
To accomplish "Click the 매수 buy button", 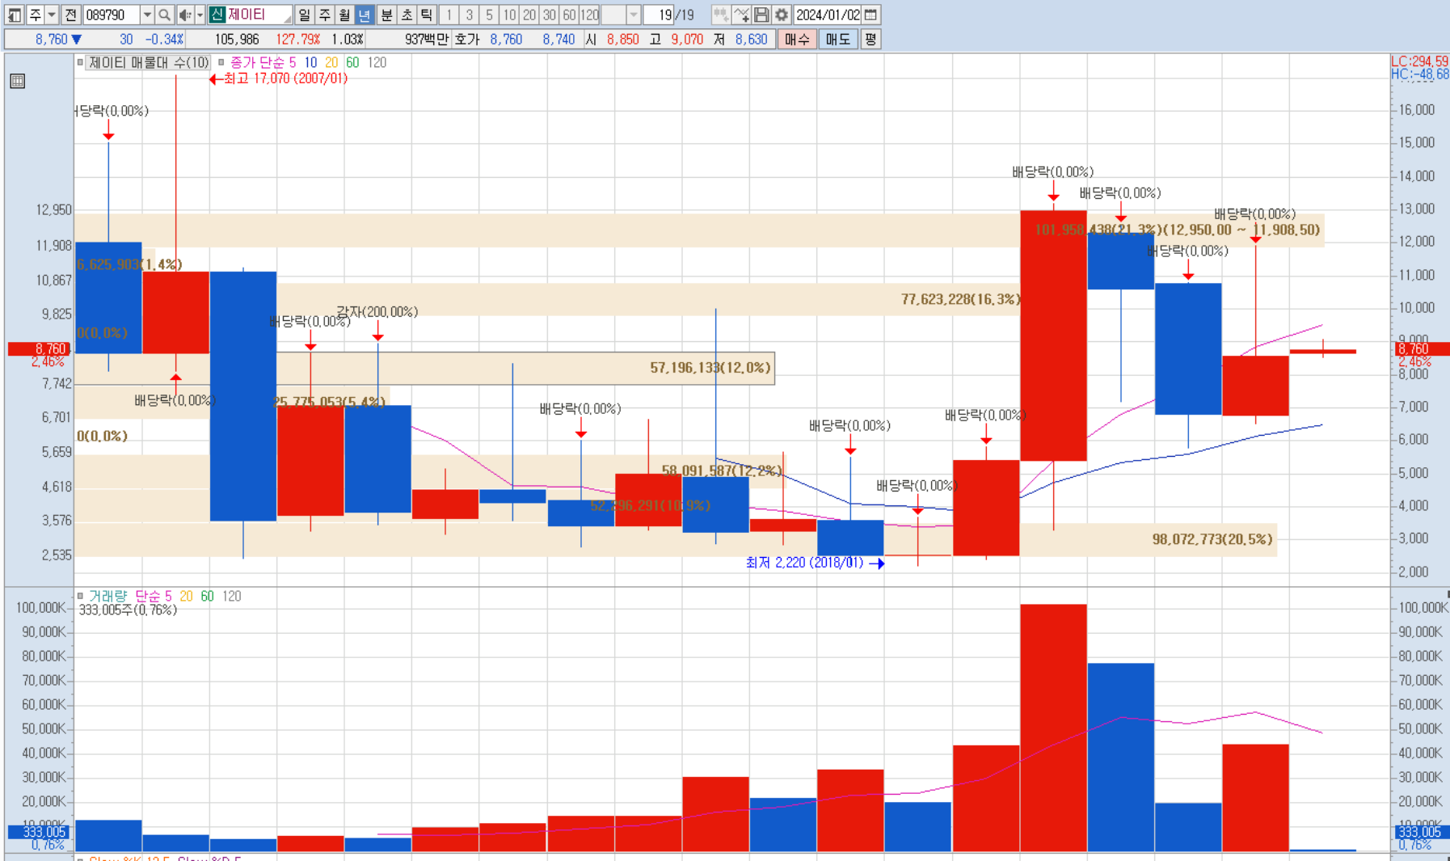I will (797, 39).
